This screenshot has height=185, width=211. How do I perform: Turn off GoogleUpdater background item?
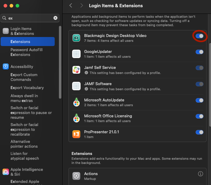coord(199,52)
